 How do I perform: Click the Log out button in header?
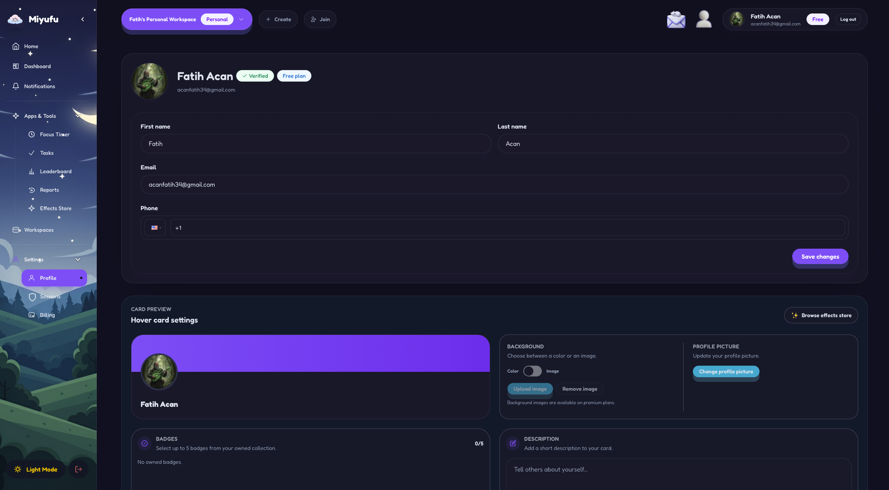point(848,19)
